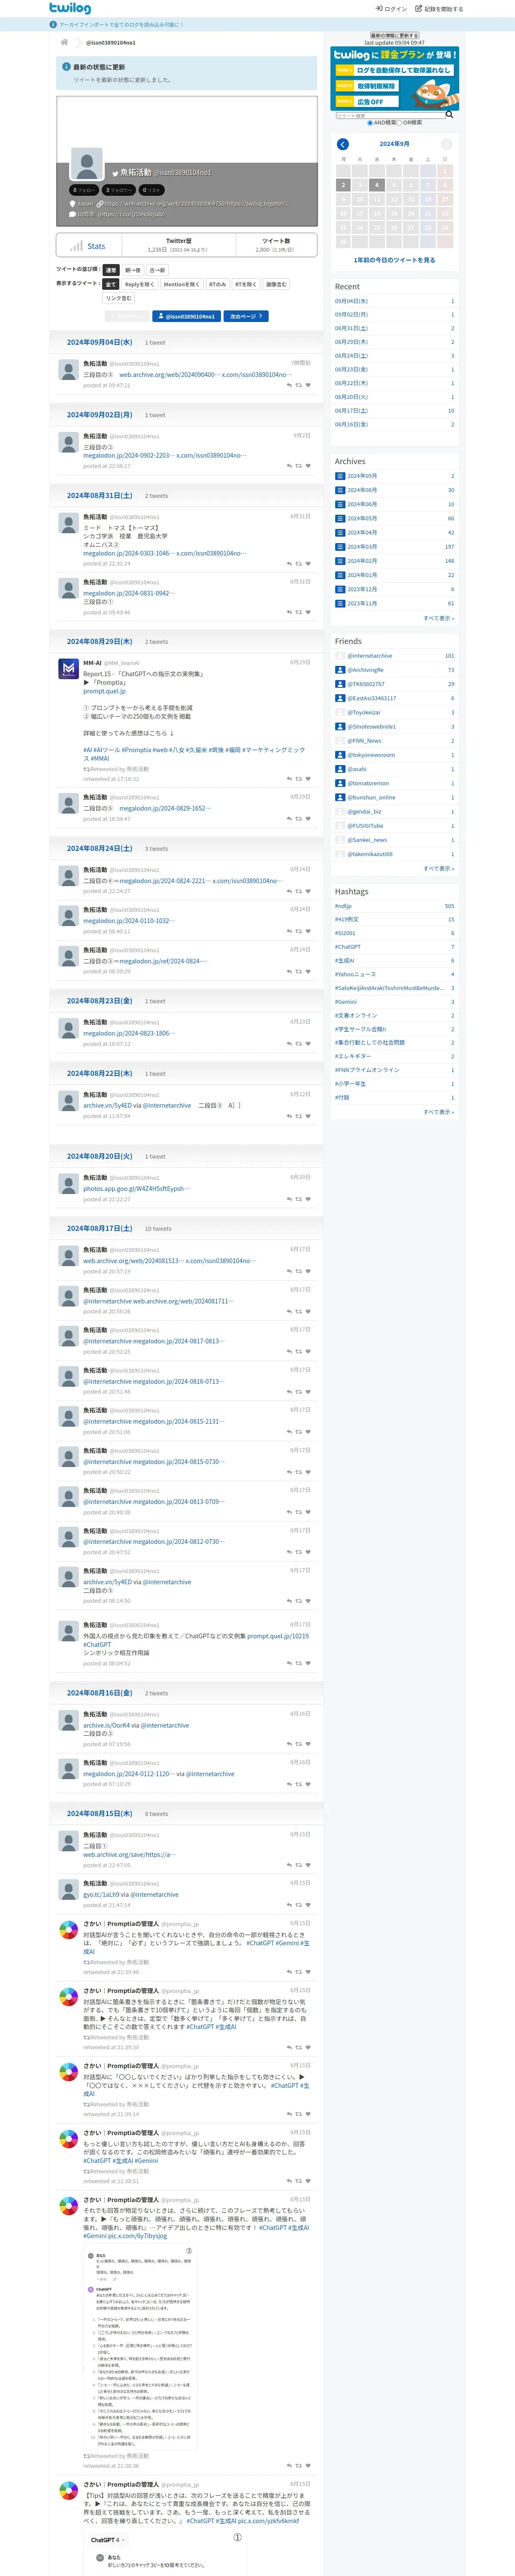Click the 記録を開始する pencil link

[x=439, y=8]
